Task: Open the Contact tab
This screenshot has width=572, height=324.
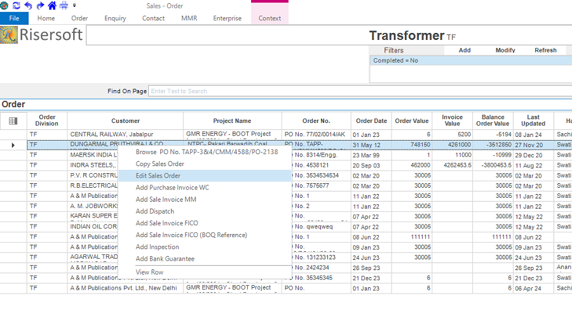Action: point(153,18)
